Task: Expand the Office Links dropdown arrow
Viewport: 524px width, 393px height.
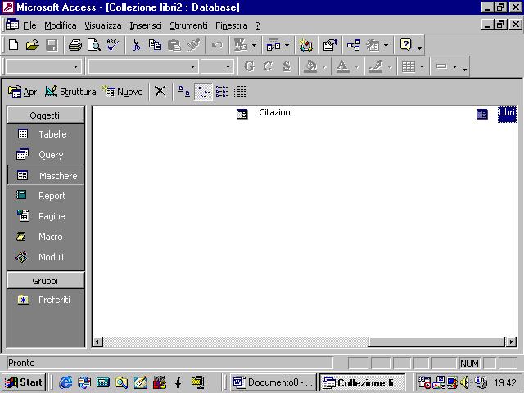Action: 254,45
